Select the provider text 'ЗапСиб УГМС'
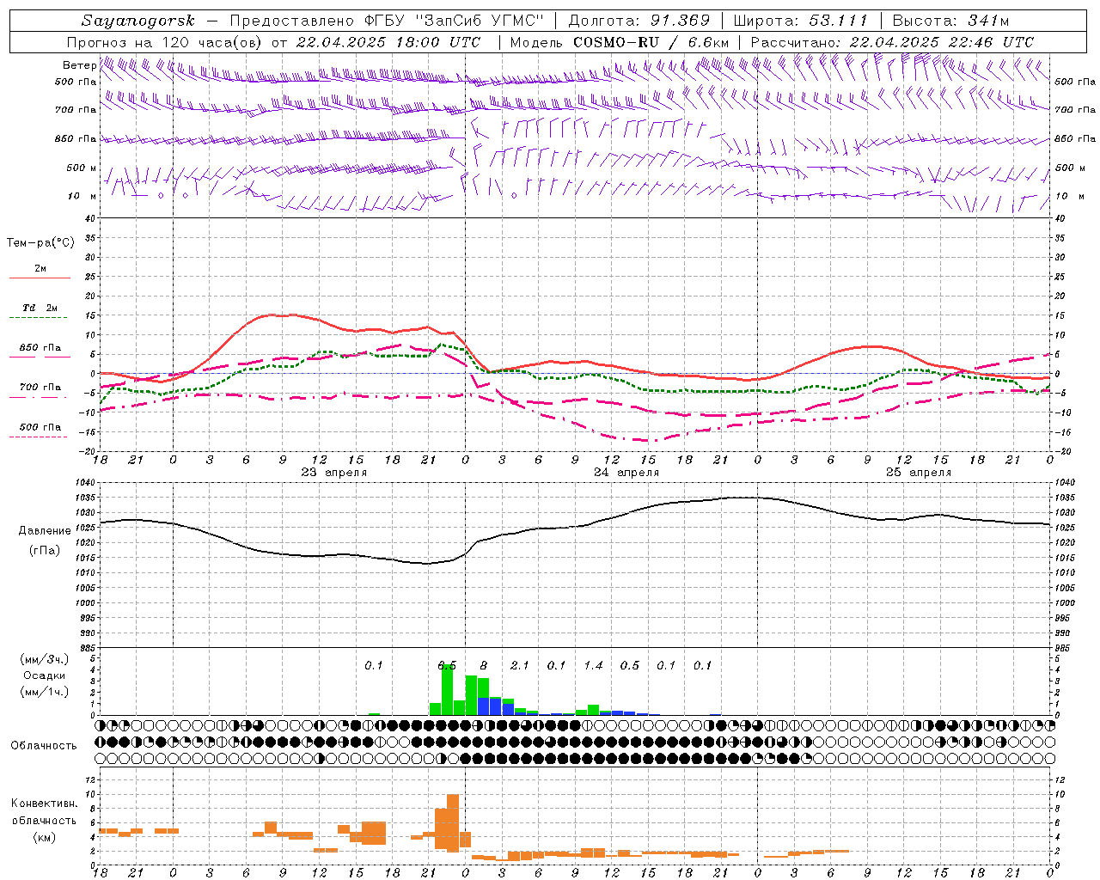 point(480,21)
